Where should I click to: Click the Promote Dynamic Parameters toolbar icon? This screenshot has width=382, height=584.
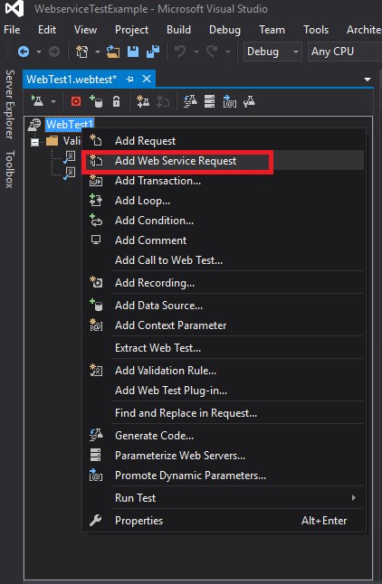[229, 101]
